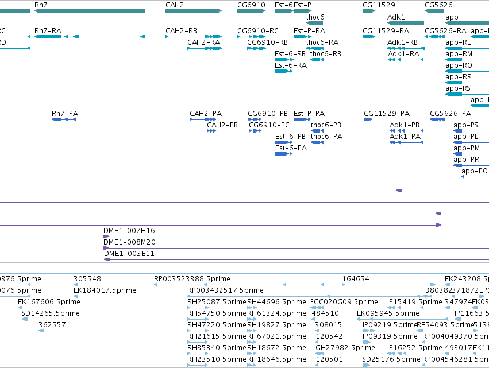
Task: Click the CAH2 gene label
Action: [x=175, y=5]
